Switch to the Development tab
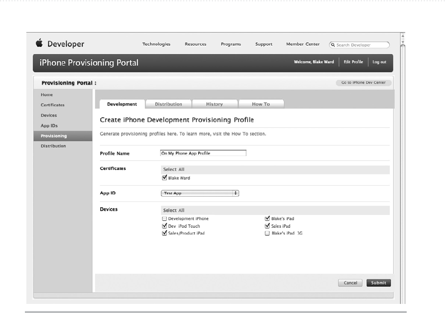This screenshot has width=445, height=313. (x=122, y=104)
